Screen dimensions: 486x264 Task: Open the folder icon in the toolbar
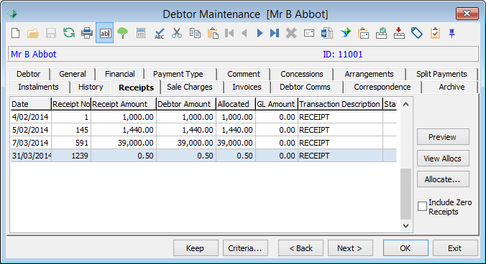point(33,33)
